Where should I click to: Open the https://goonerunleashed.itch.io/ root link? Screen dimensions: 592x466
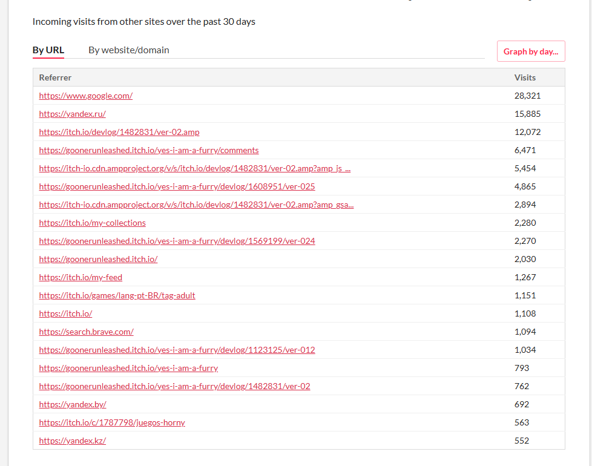pos(98,259)
